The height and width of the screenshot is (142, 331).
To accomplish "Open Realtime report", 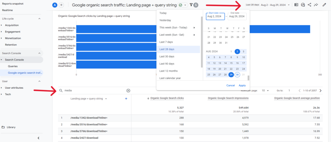I will [7, 10].
